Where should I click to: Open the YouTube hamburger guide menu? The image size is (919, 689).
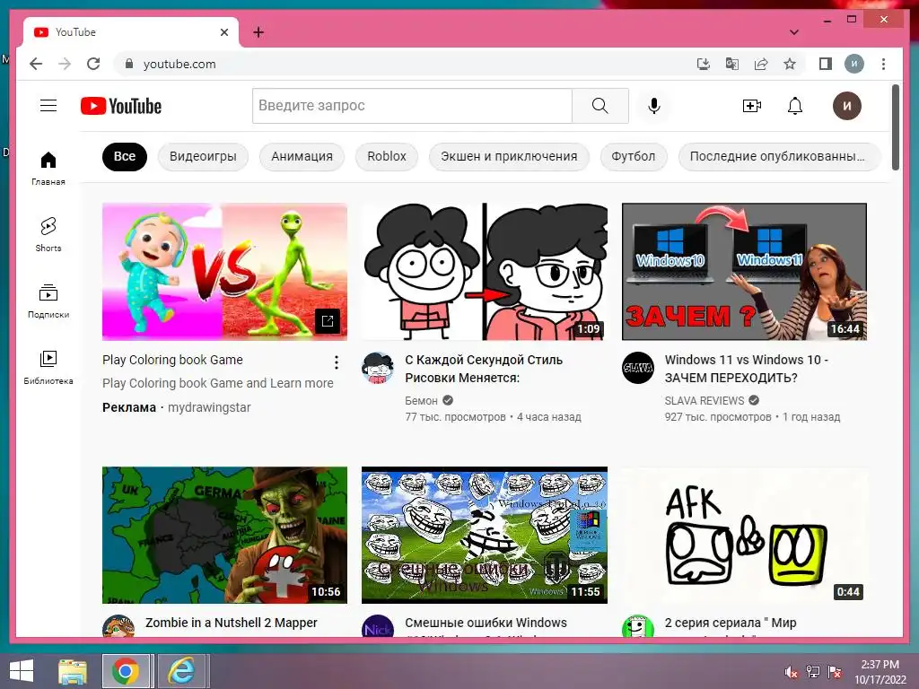tap(48, 106)
